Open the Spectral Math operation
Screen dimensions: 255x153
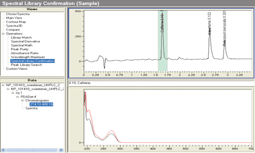pyautogui.click(x=22, y=45)
